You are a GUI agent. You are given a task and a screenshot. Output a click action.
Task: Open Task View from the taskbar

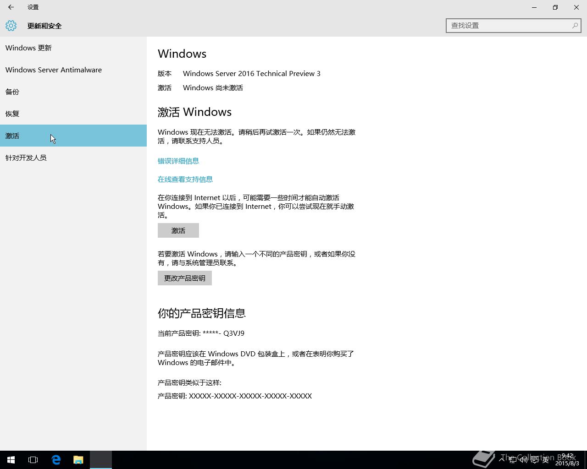[33, 460]
